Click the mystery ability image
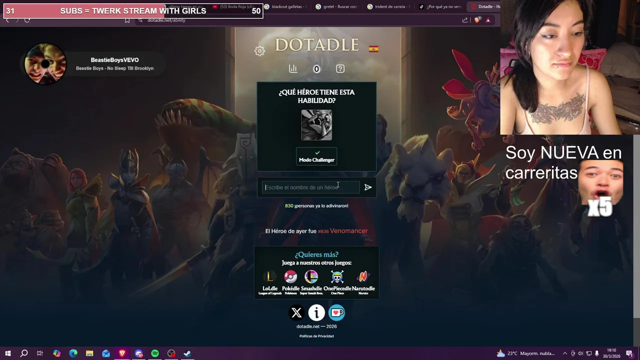 tap(316, 125)
